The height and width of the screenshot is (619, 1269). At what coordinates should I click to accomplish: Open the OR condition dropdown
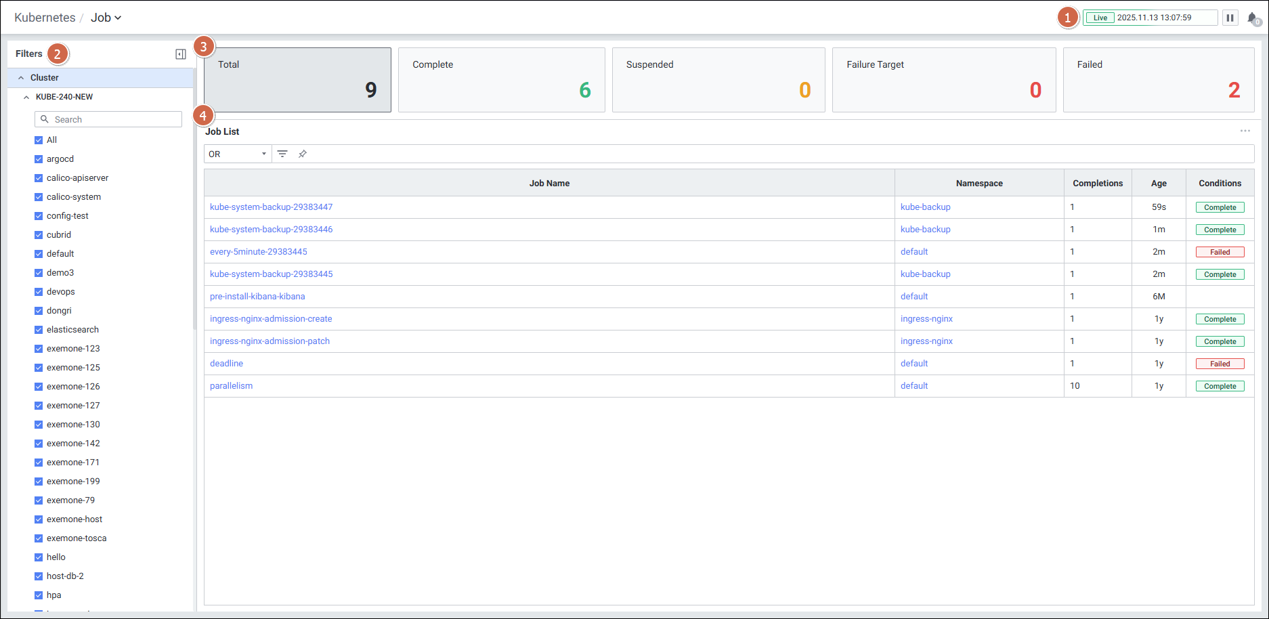click(x=238, y=154)
